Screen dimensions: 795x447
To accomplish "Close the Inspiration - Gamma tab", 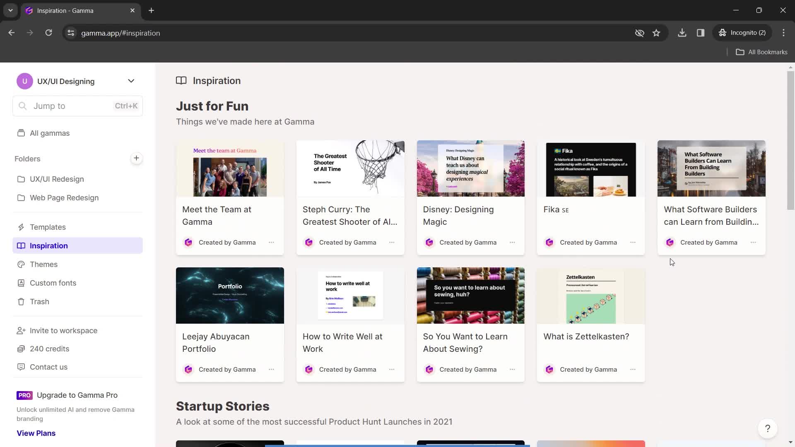I will click(x=132, y=11).
